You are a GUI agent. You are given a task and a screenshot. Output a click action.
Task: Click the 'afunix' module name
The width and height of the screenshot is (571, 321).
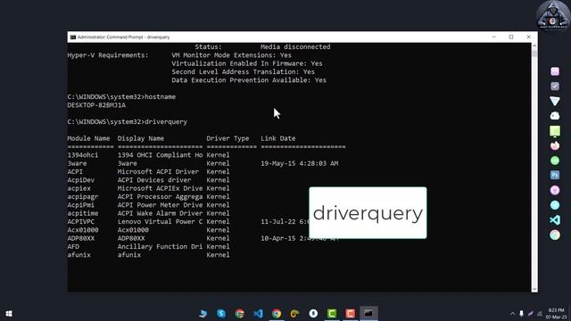click(79, 255)
